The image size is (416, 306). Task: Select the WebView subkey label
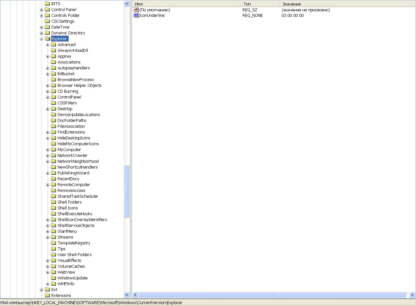(x=66, y=272)
